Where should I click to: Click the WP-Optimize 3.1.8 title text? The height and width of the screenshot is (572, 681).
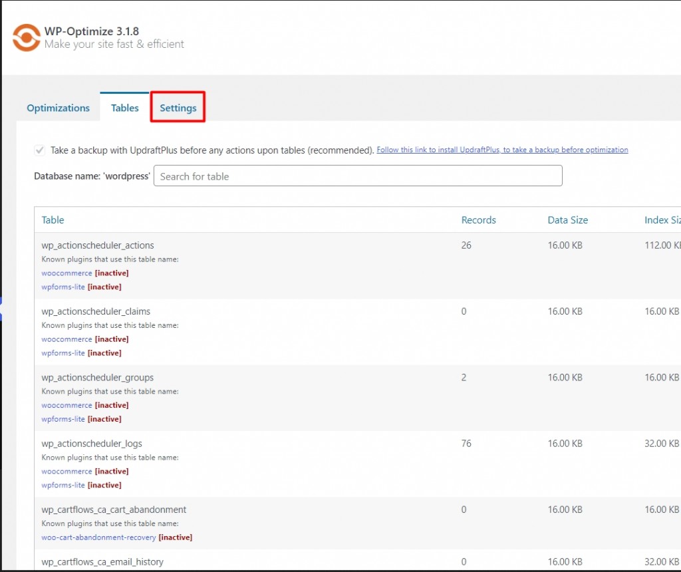point(92,31)
